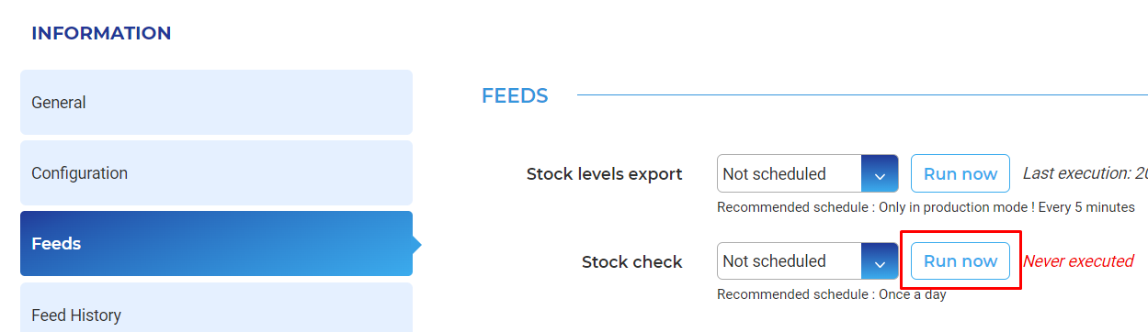Click the Stock check label
Screen dimensions: 1148x332
[x=631, y=262]
